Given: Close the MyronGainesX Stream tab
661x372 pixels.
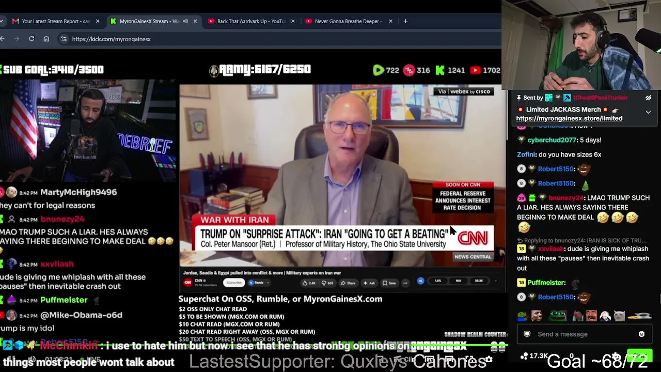Looking at the screenshot, I should (195, 21).
